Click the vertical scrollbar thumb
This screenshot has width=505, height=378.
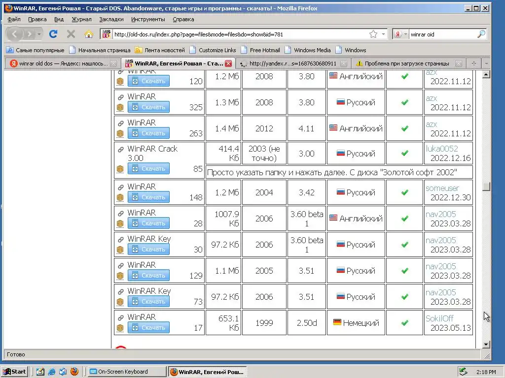tap(486, 187)
